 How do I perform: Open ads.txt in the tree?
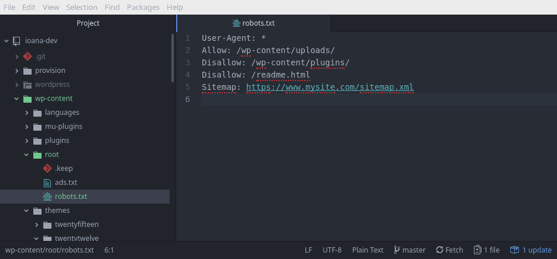pyautogui.click(x=66, y=183)
